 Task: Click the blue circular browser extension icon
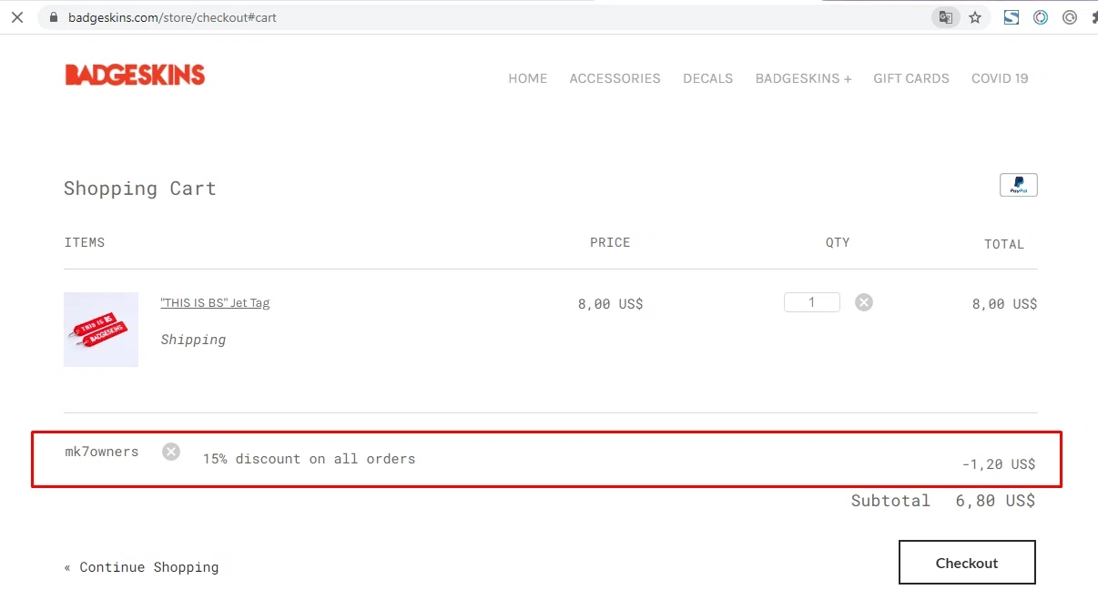1041,17
